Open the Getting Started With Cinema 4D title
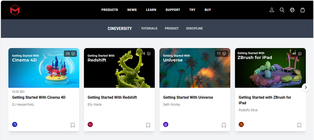 click(x=39, y=98)
